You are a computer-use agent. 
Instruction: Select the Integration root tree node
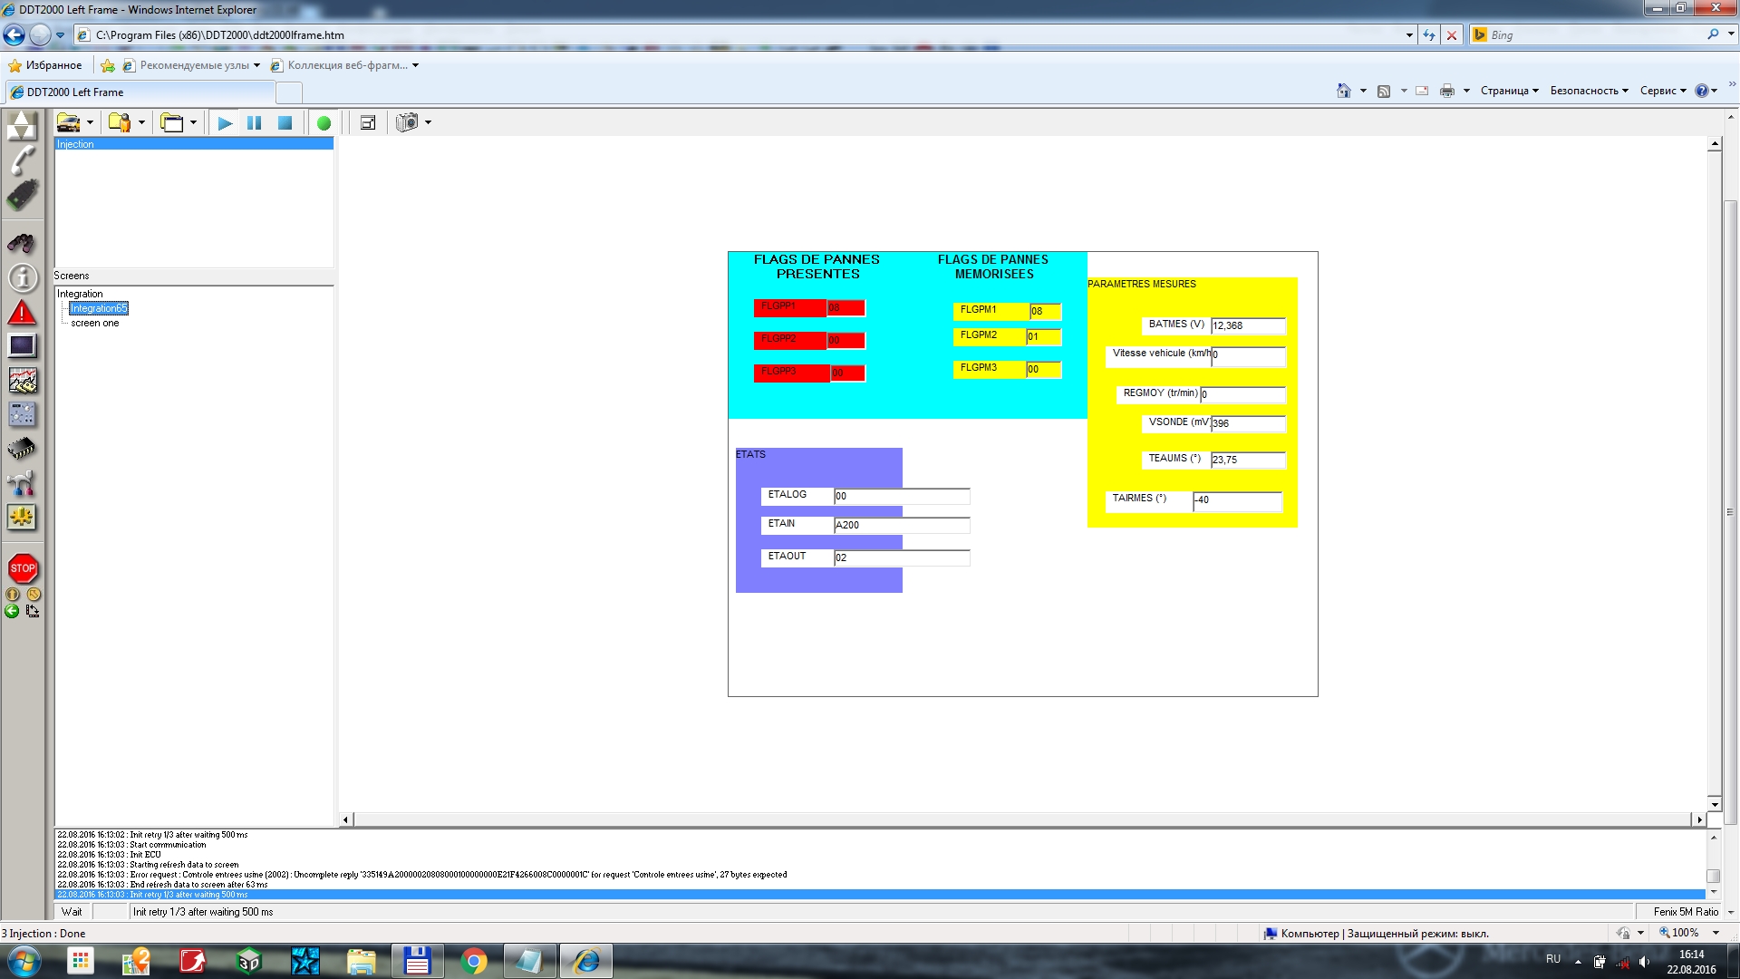80,294
